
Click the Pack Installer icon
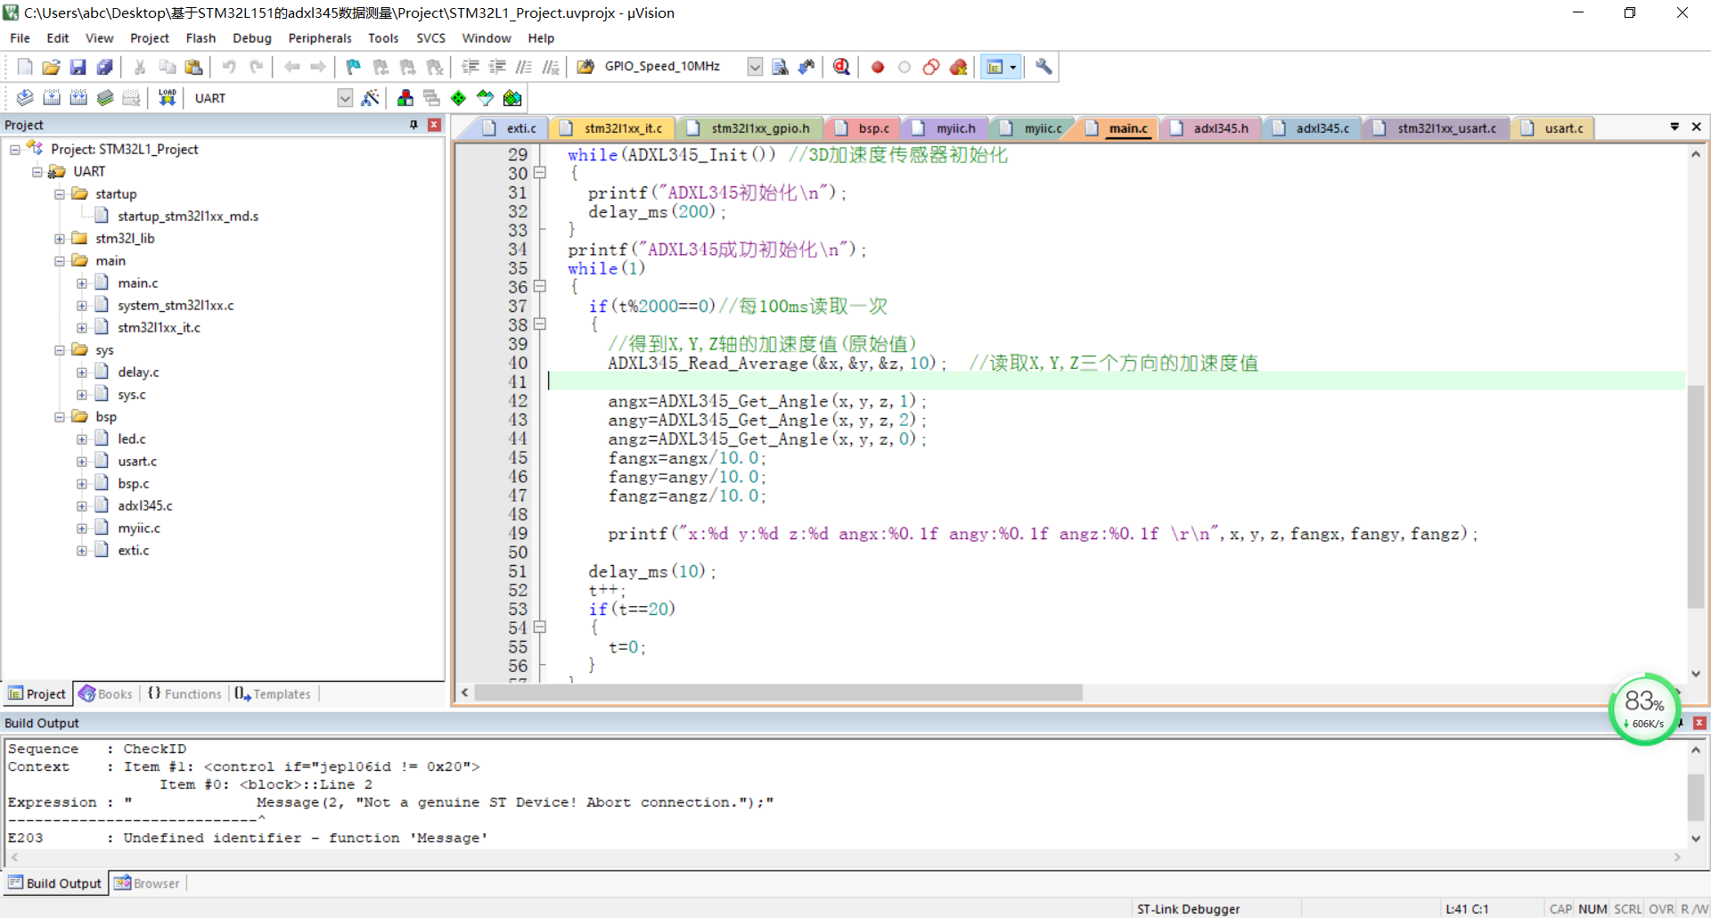512,98
